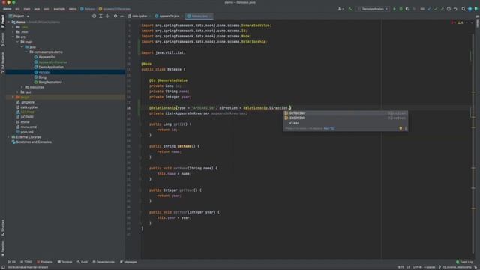
Task: Select the Release.java editor tab
Action: click(x=199, y=16)
